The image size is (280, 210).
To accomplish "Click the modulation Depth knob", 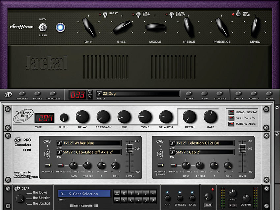I will [x=189, y=117].
